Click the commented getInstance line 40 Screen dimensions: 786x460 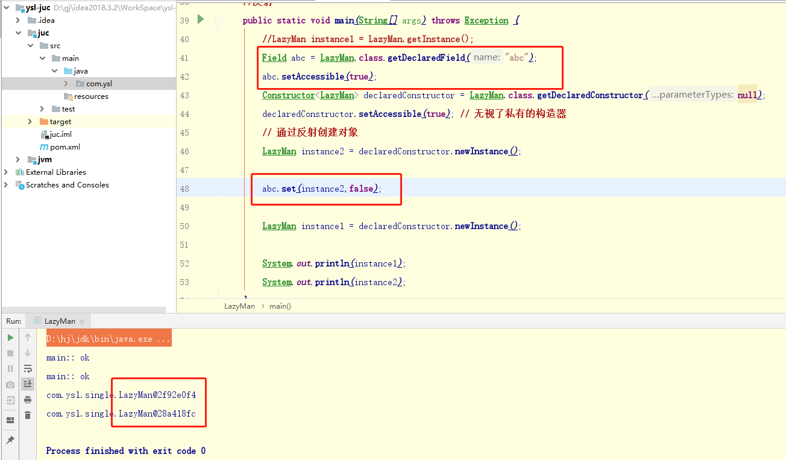(x=368, y=39)
